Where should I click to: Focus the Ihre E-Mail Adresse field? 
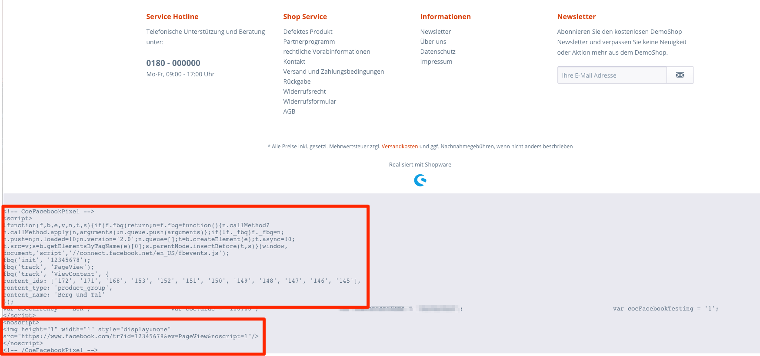[612, 75]
